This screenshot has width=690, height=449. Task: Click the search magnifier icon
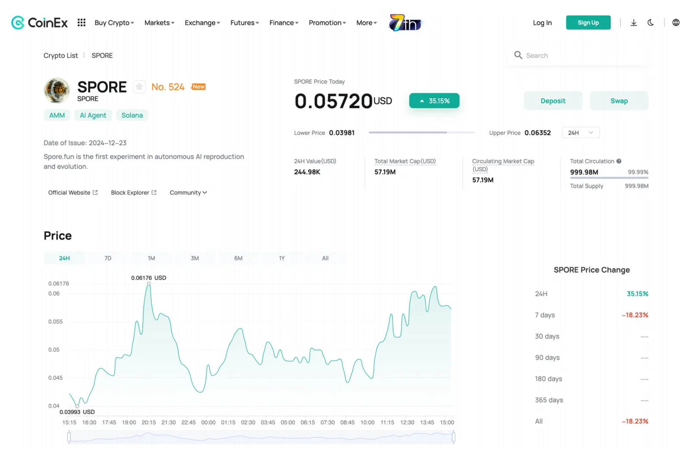click(x=518, y=55)
